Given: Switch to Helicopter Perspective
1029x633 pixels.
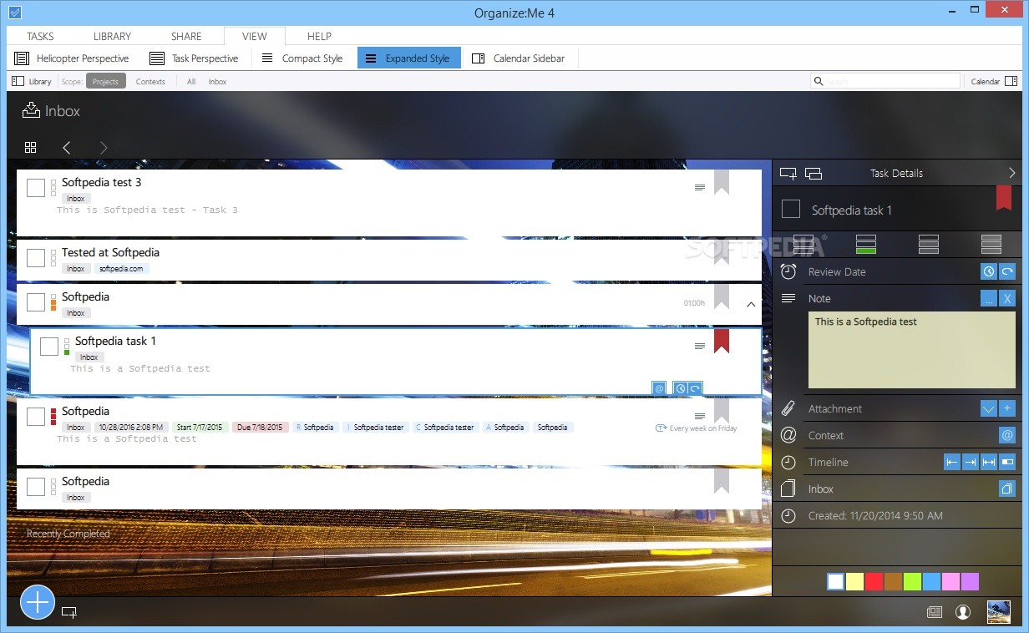Looking at the screenshot, I should [72, 58].
